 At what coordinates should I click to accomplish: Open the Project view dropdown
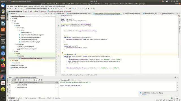[14, 14]
